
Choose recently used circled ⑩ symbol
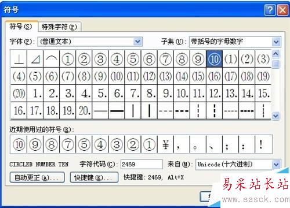click(x=19, y=144)
